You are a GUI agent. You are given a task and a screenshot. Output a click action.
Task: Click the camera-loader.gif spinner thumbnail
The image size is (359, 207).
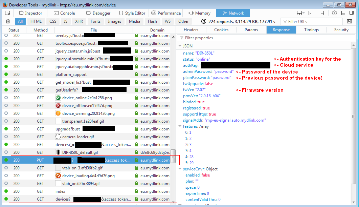click(58, 137)
